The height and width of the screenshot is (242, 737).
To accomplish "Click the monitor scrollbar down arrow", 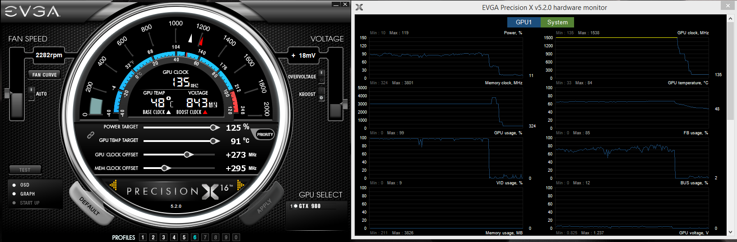I will click(x=730, y=232).
